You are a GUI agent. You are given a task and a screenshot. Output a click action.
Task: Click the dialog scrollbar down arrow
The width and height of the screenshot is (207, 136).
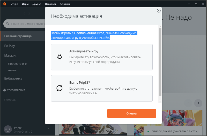[x=160, y=101]
